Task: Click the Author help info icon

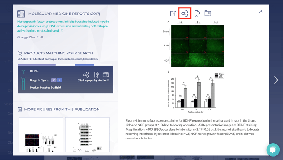Action: [108, 80]
